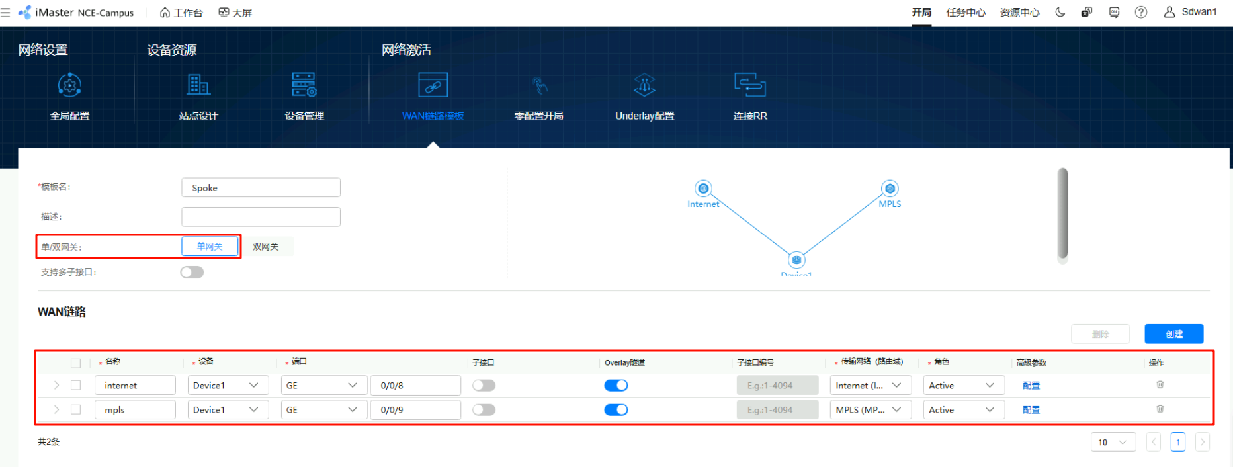Open help via question mark icon
The image size is (1233, 467).
1140,13
